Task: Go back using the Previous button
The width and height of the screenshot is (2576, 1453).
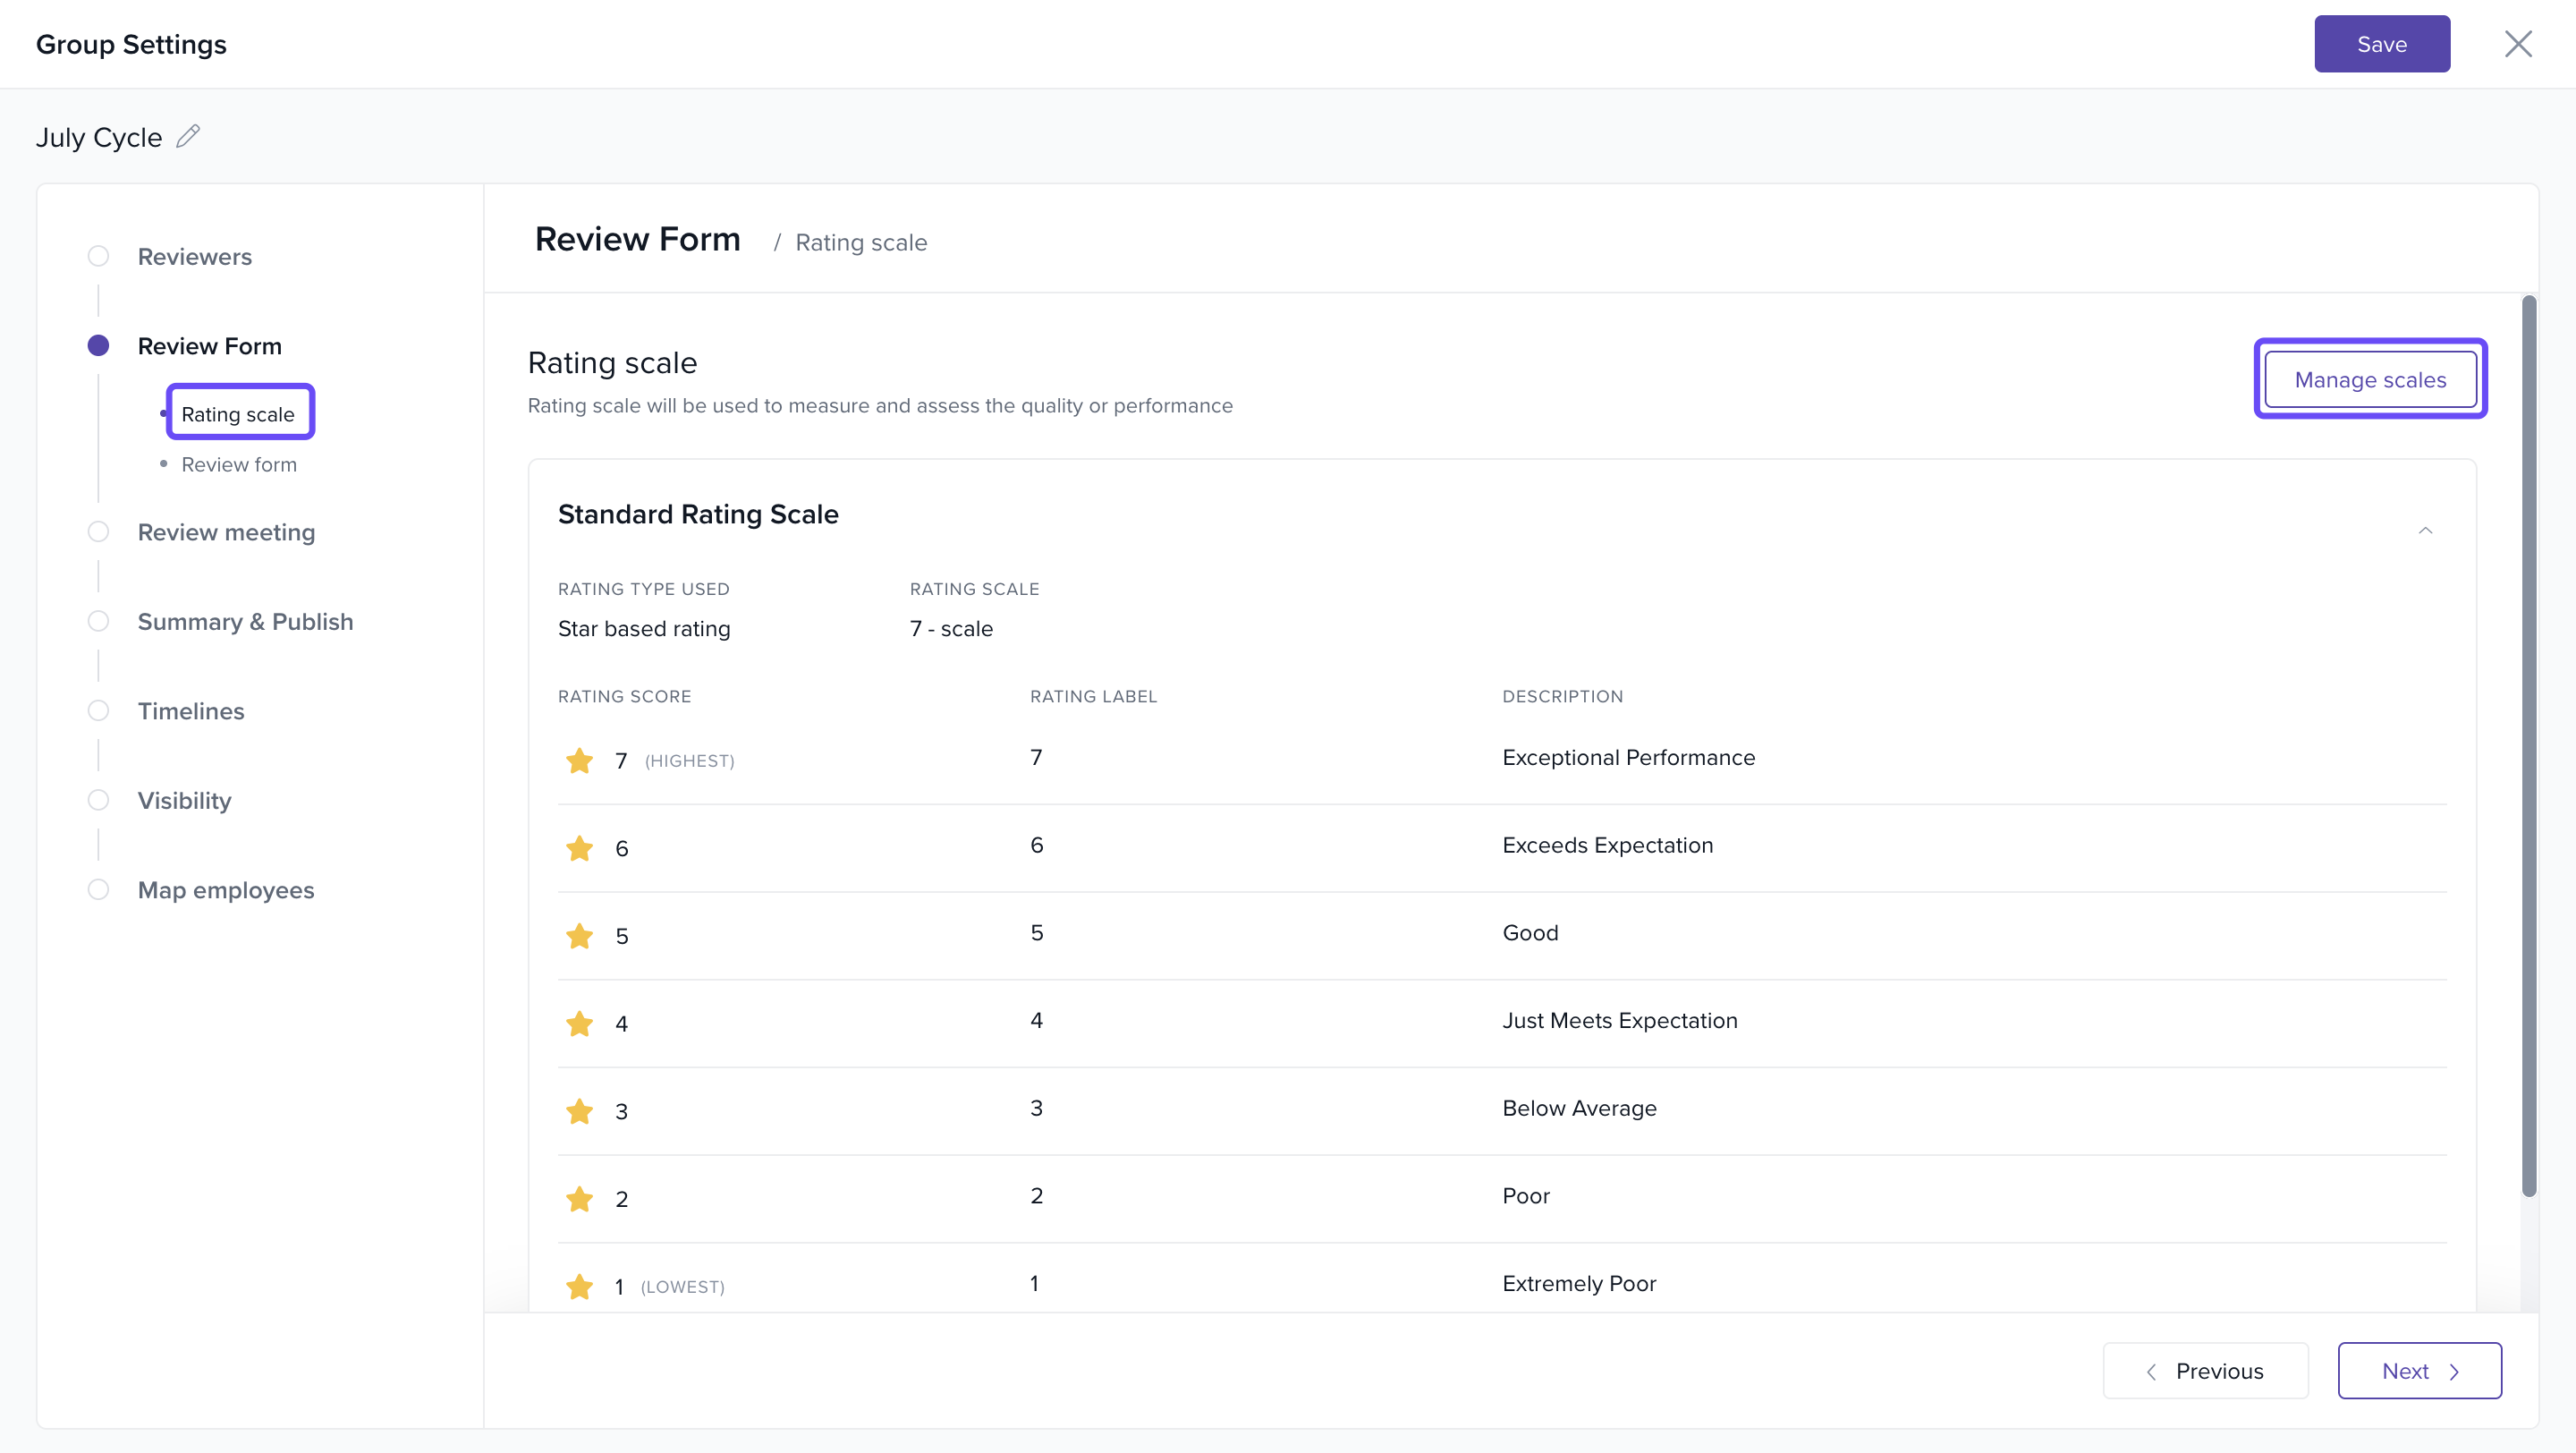Action: click(x=2205, y=1371)
